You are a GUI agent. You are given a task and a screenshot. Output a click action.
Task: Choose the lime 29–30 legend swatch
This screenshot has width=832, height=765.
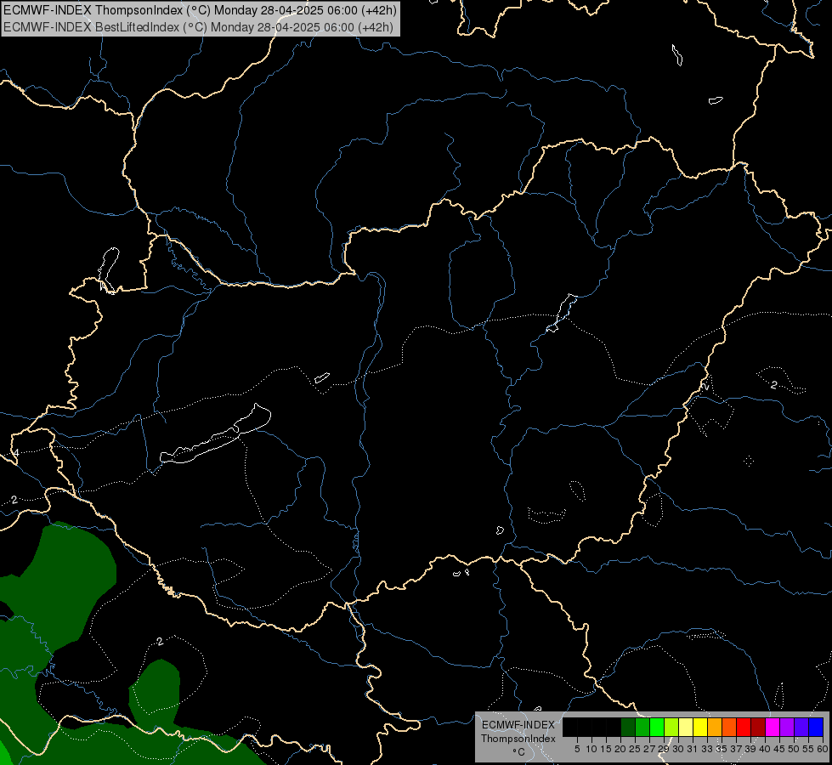pos(671,727)
